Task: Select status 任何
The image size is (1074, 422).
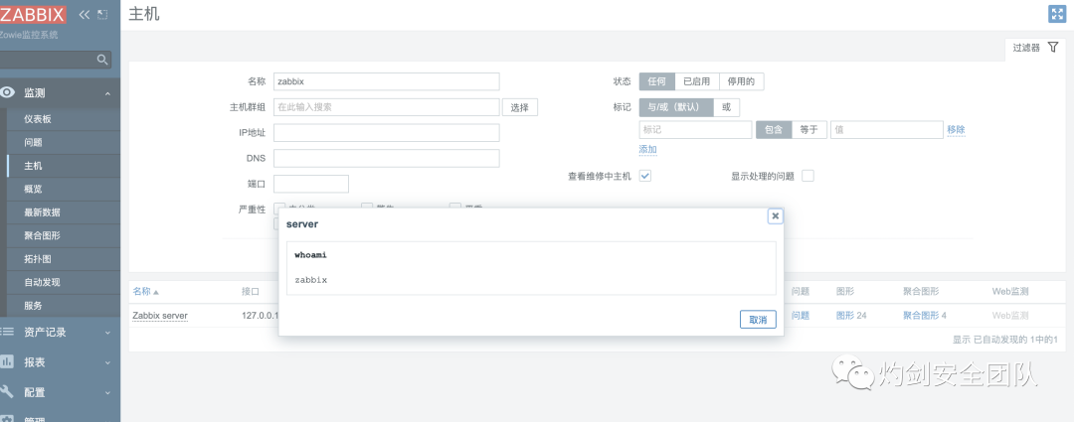Action: tap(657, 81)
